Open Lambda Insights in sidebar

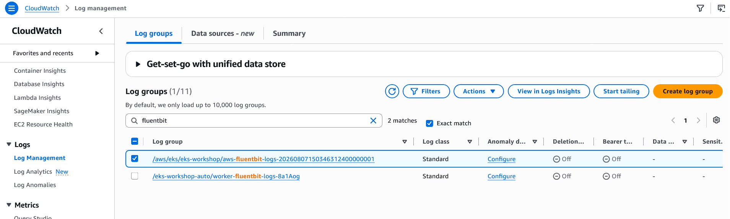37,98
